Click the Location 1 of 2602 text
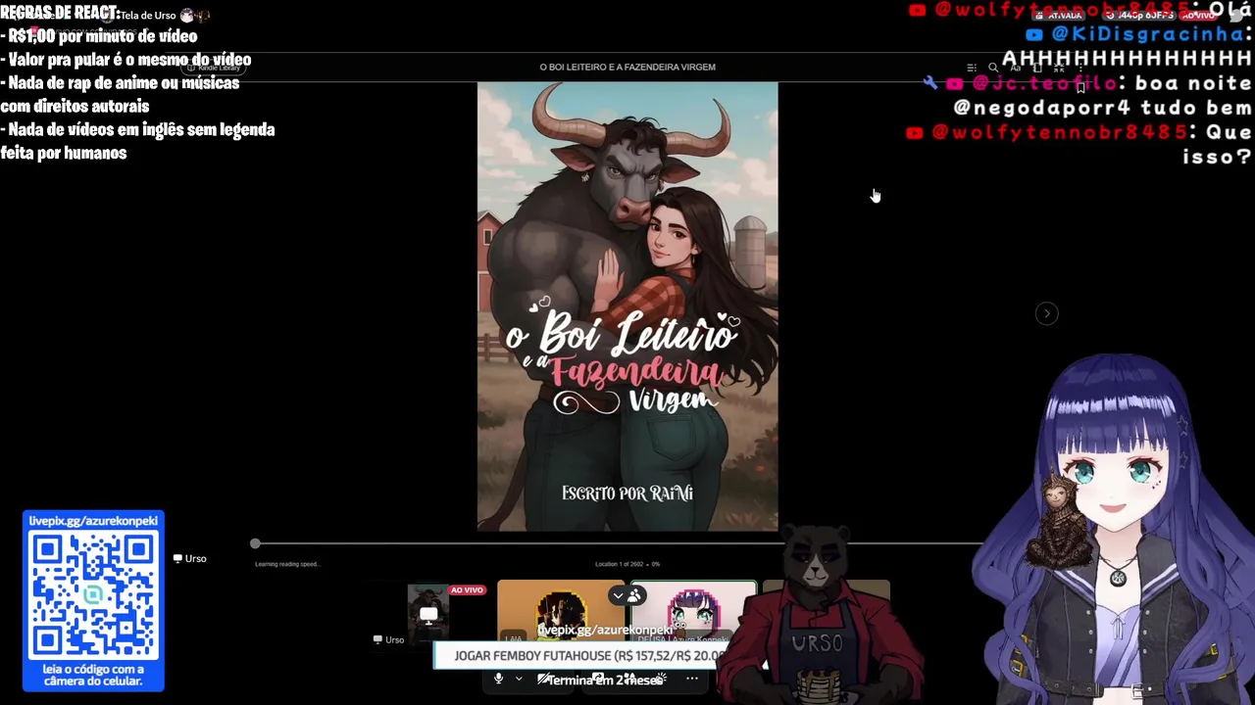This screenshot has width=1255, height=705. [627, 564]
